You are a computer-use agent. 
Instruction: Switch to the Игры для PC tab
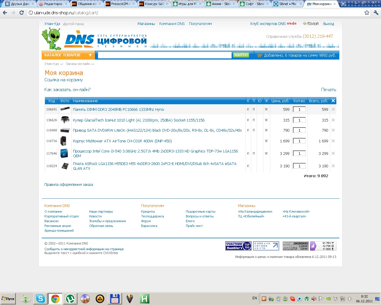(188, 4)
